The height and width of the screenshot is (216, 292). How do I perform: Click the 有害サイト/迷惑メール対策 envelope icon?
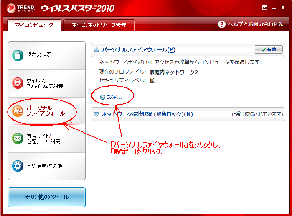click(x=18, y=138)
